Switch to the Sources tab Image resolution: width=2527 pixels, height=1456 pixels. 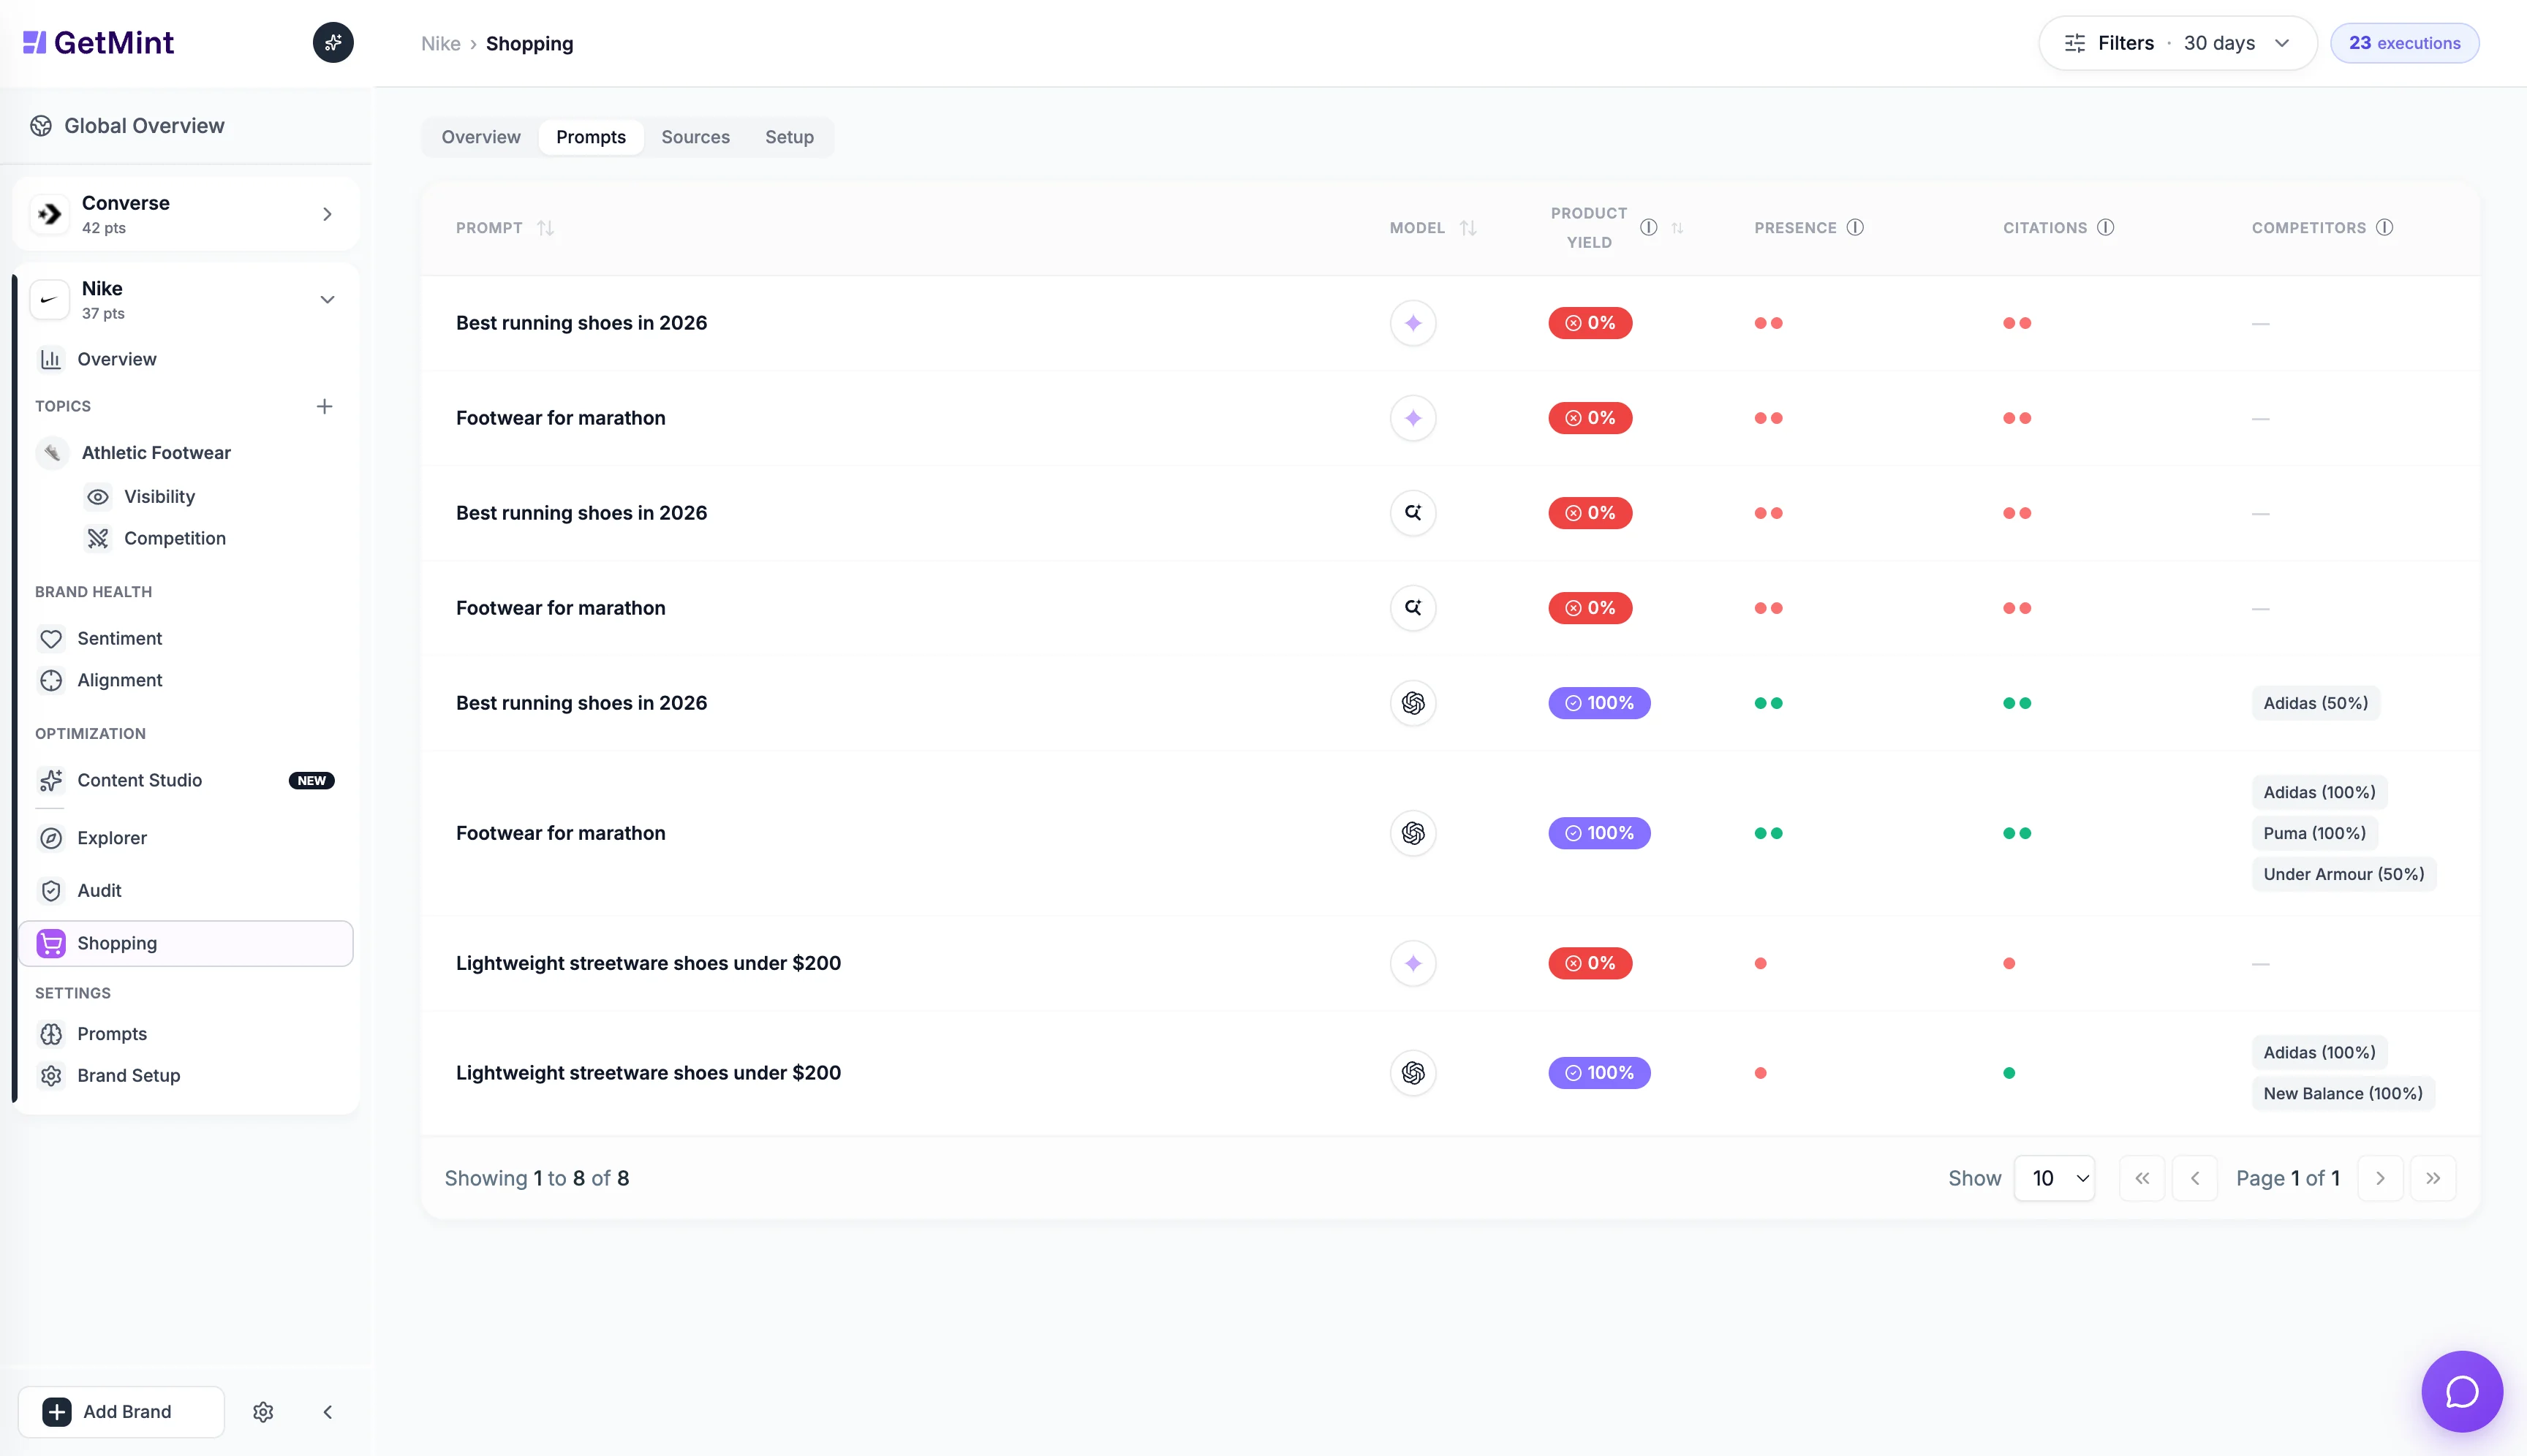(695, 137)
